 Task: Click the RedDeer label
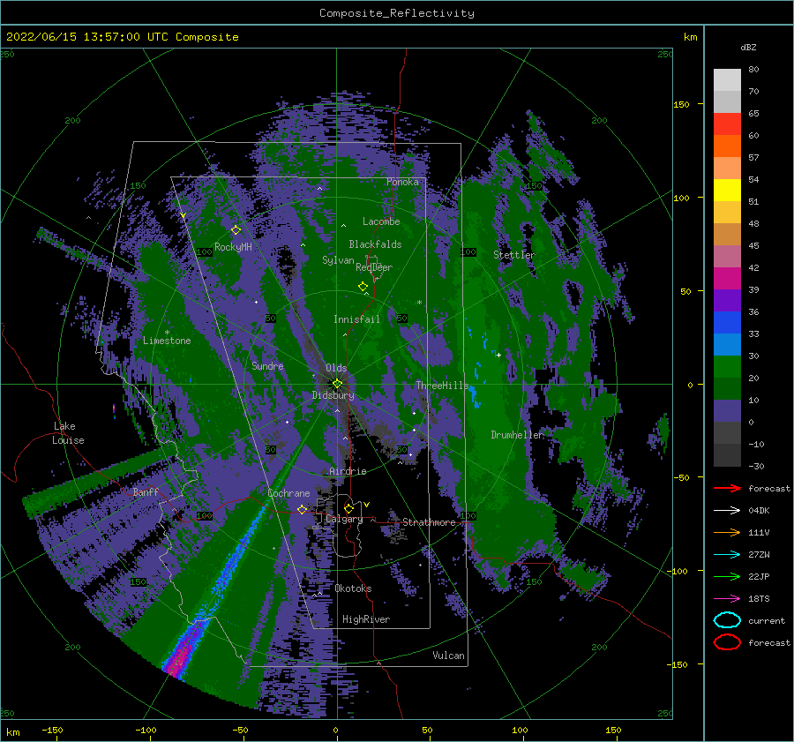point(374,267)
